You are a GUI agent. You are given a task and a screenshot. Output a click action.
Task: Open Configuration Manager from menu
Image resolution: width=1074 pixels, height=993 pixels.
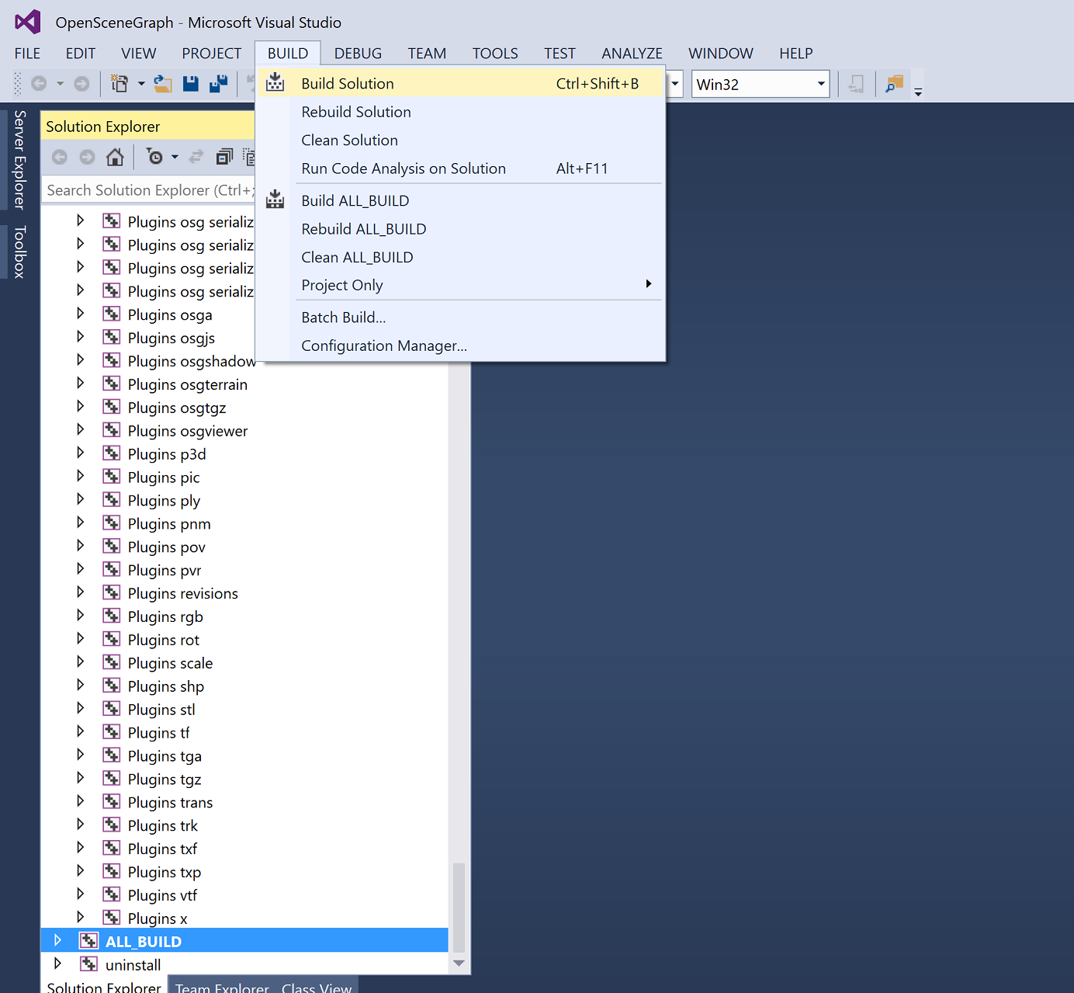point(460,345)
